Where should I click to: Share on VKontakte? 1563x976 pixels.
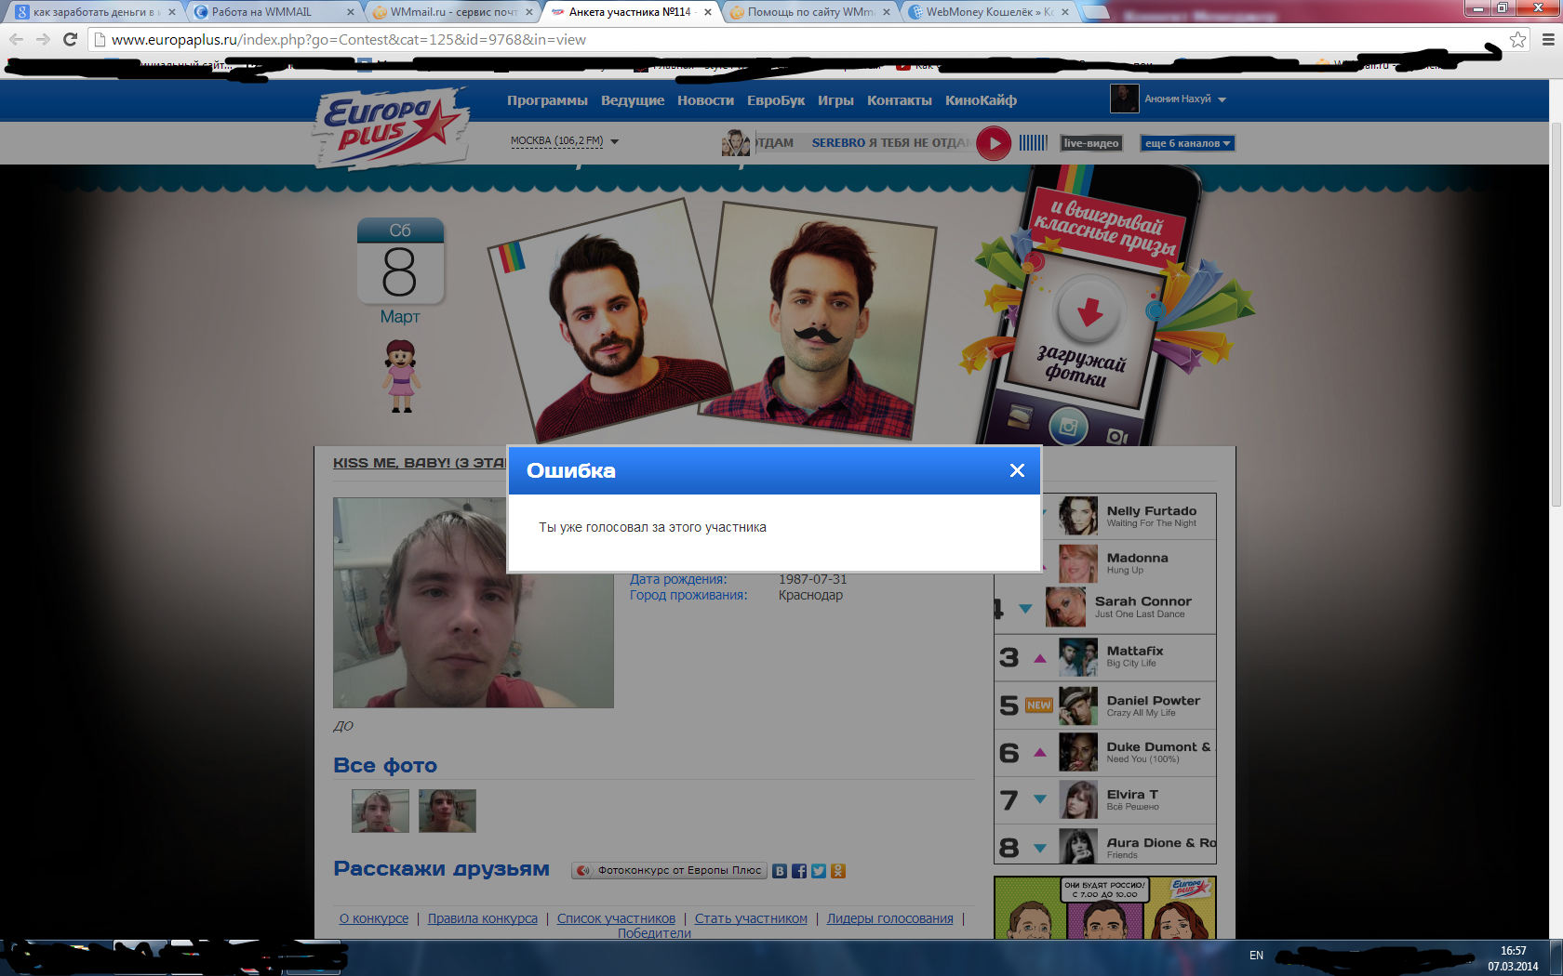(780, 871)
